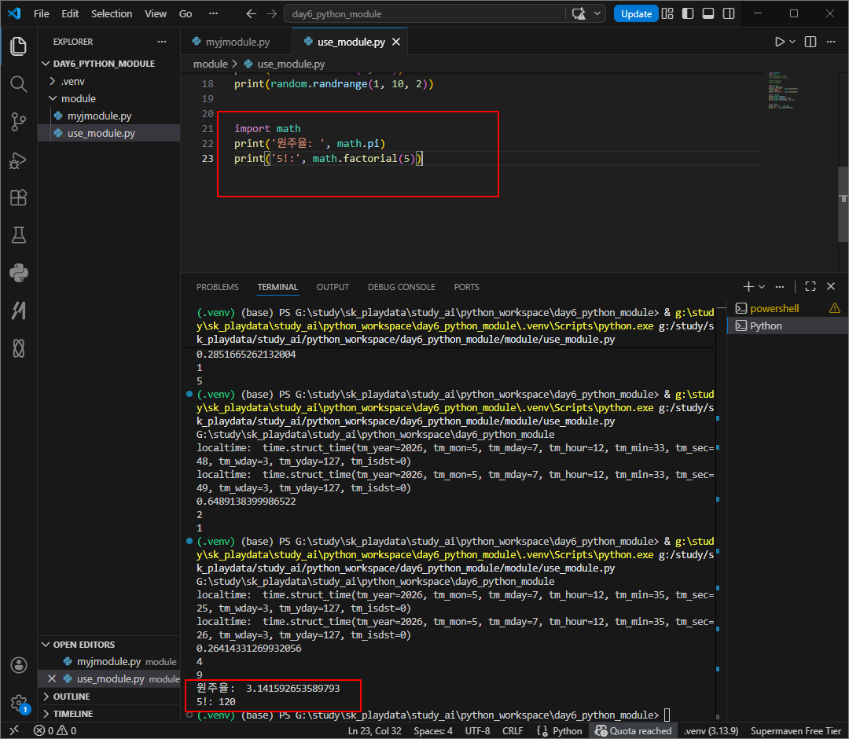The image size is (849, 739).
Task: Switch to the PORTS panel tab
Action: coord(466,287)
